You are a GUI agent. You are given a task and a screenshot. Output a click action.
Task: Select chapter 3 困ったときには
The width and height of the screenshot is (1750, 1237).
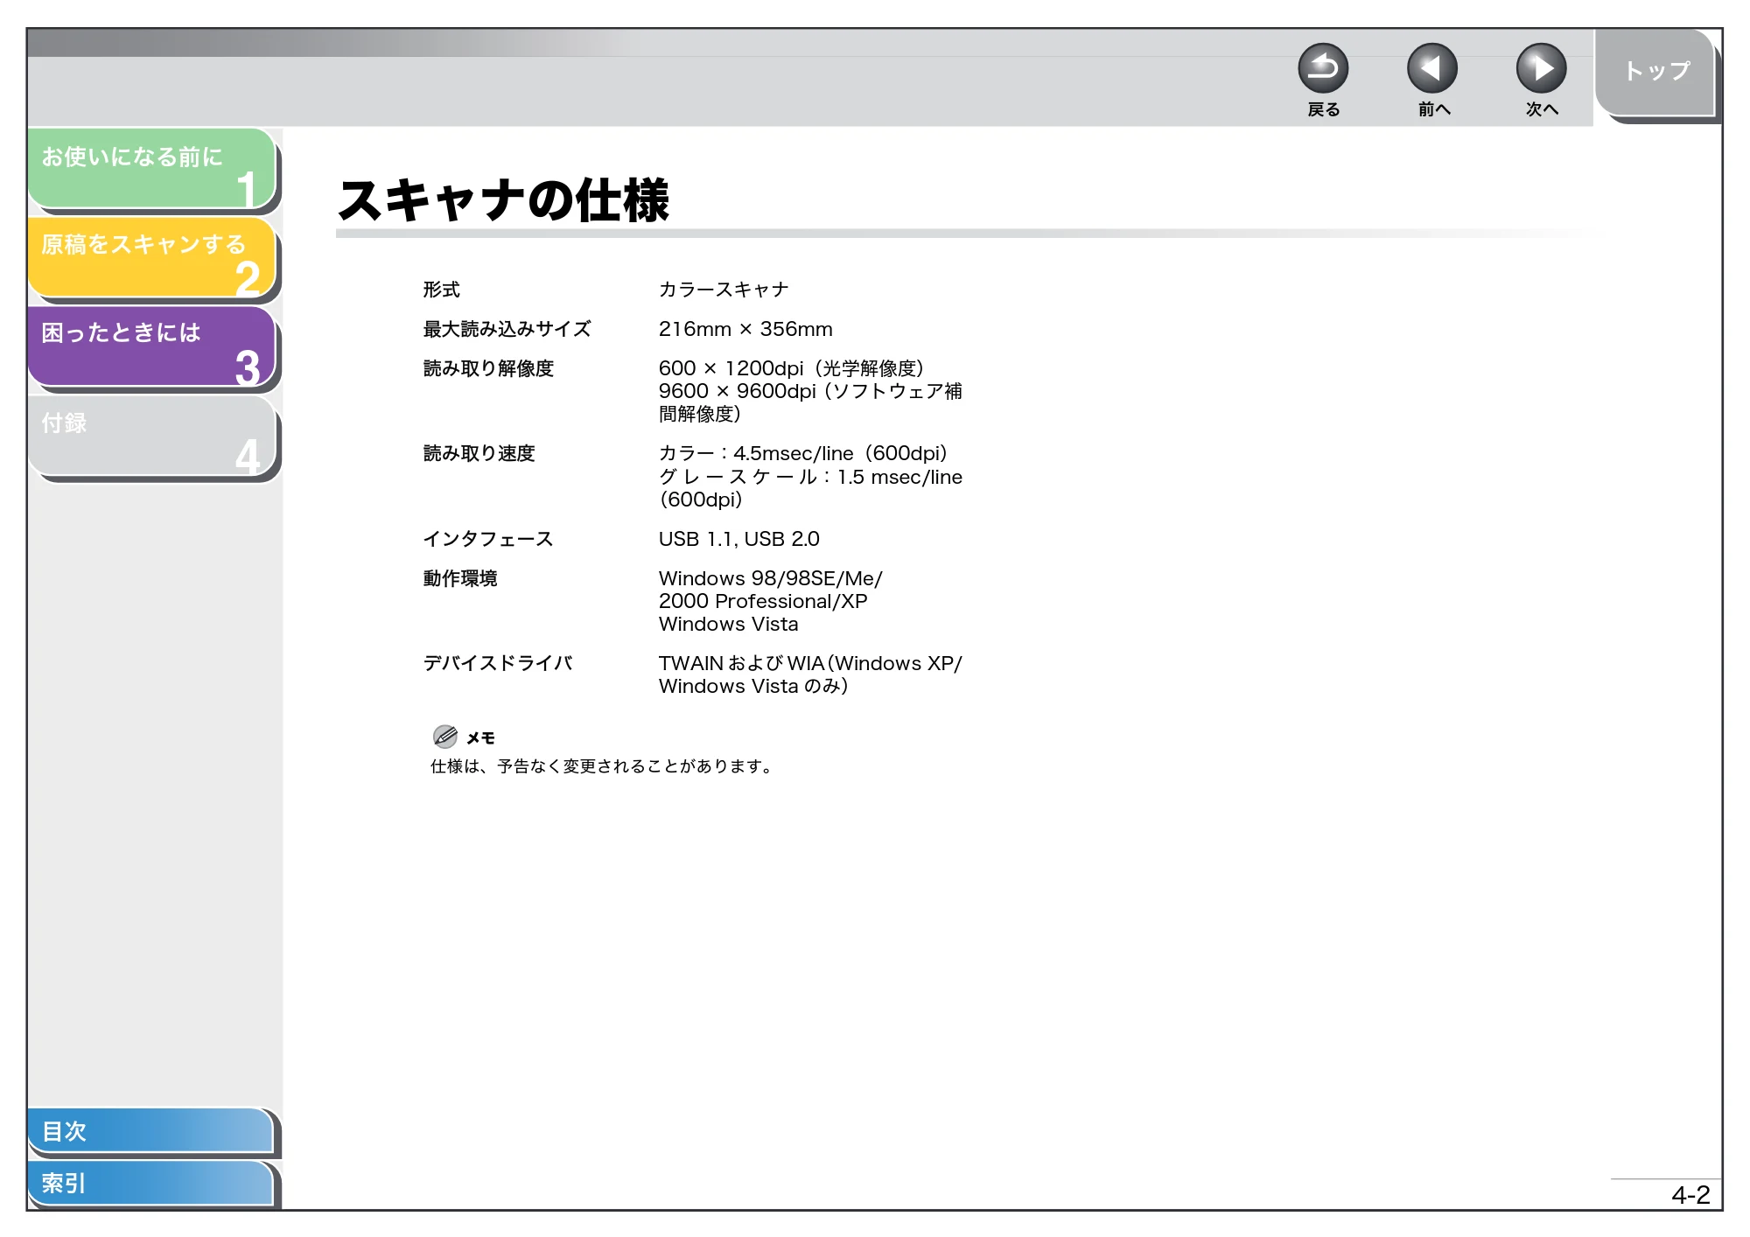click(152, 346)
